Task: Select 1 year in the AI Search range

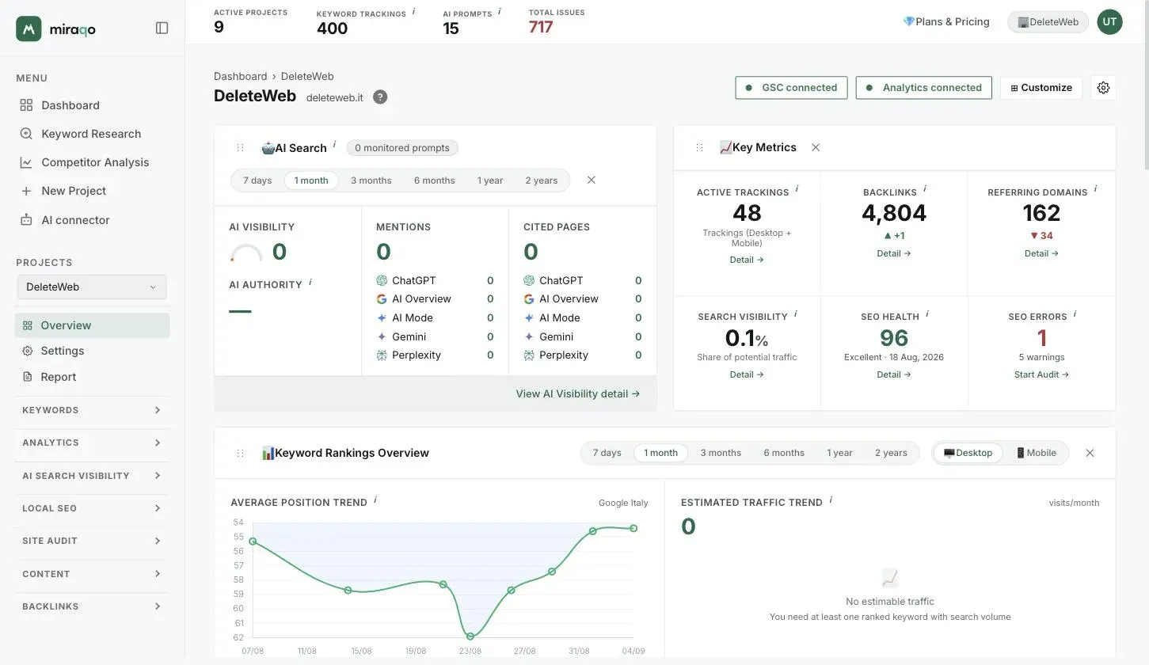Action: [x=490, y=180]
